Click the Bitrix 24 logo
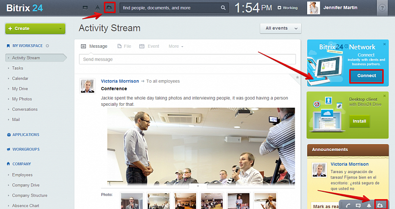395x209 pixels. (25, 8)
